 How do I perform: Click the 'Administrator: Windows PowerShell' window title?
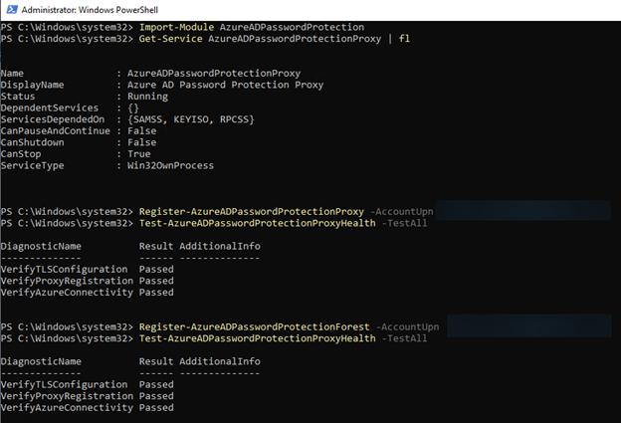point(90,10)
